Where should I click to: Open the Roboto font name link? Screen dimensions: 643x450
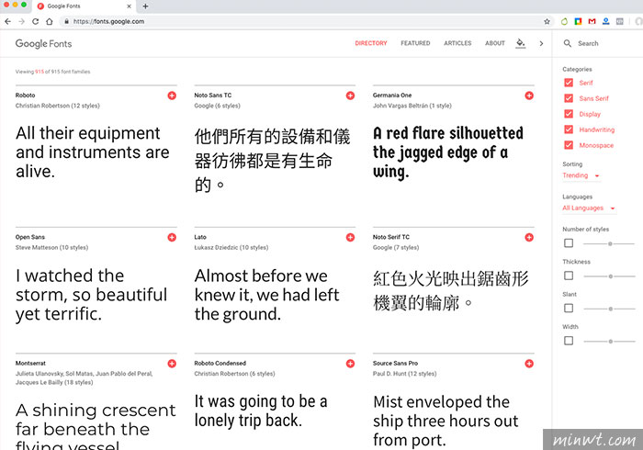(x=25, y=96)
